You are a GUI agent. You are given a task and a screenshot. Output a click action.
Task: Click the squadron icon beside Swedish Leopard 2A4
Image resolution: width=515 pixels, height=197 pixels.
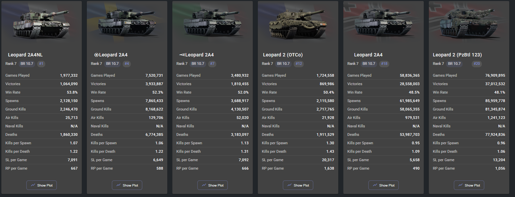coord(96,55)
